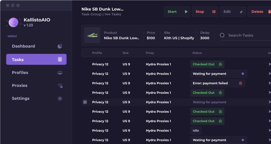Open Profiles from the sidebar
This screenshot has height=144, width=271.
[x=36, y=73]
